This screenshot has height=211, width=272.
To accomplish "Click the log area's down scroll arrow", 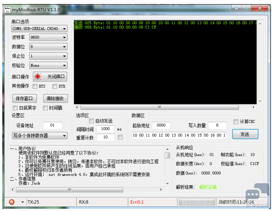I will [259, 101].
